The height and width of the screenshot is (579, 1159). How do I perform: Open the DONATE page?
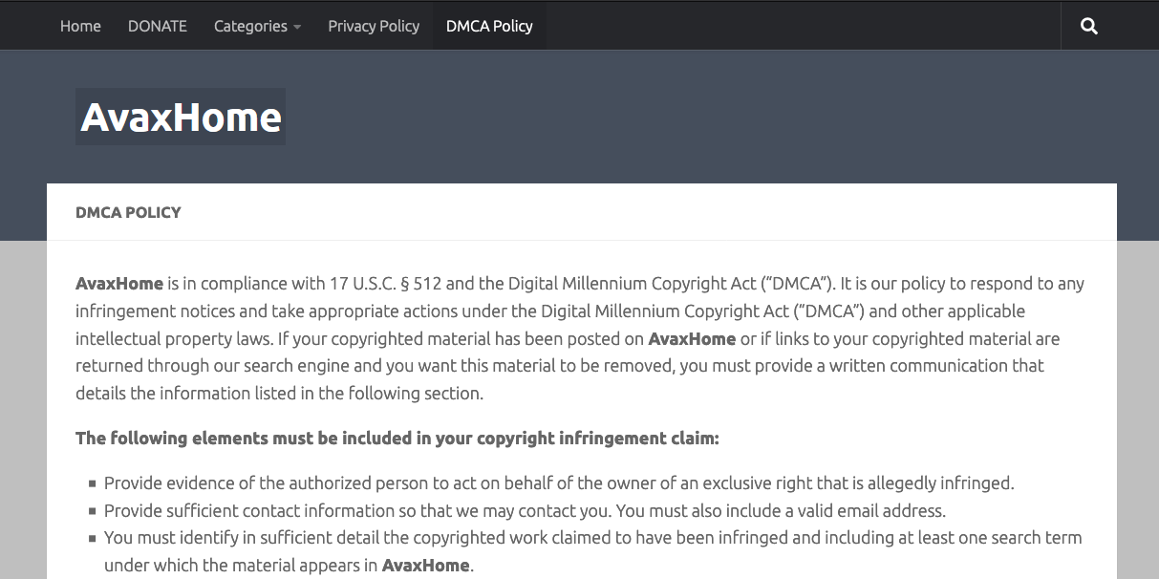point(158,26)
